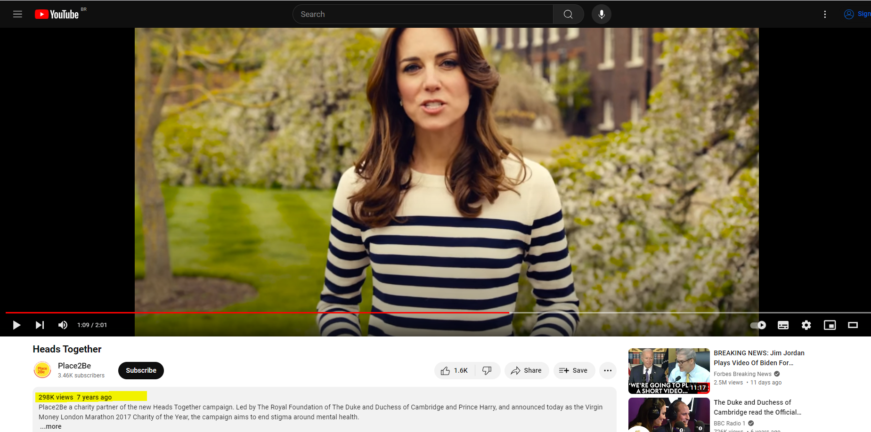Open Jim Jordan Biden video thumbnail
Screen dimensions: 871x432
click(x=669, y=371)
